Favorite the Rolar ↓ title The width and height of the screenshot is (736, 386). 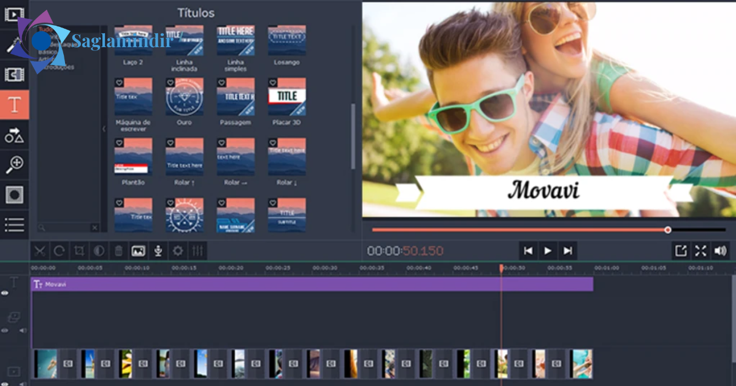click(273, 142)
